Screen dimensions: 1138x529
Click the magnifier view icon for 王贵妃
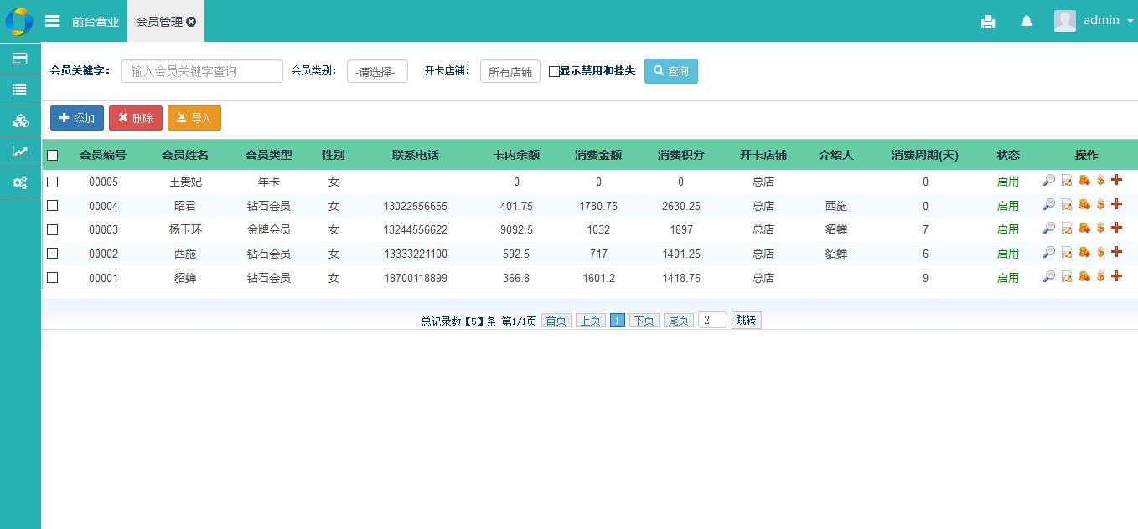click(x=1048, y=181)
